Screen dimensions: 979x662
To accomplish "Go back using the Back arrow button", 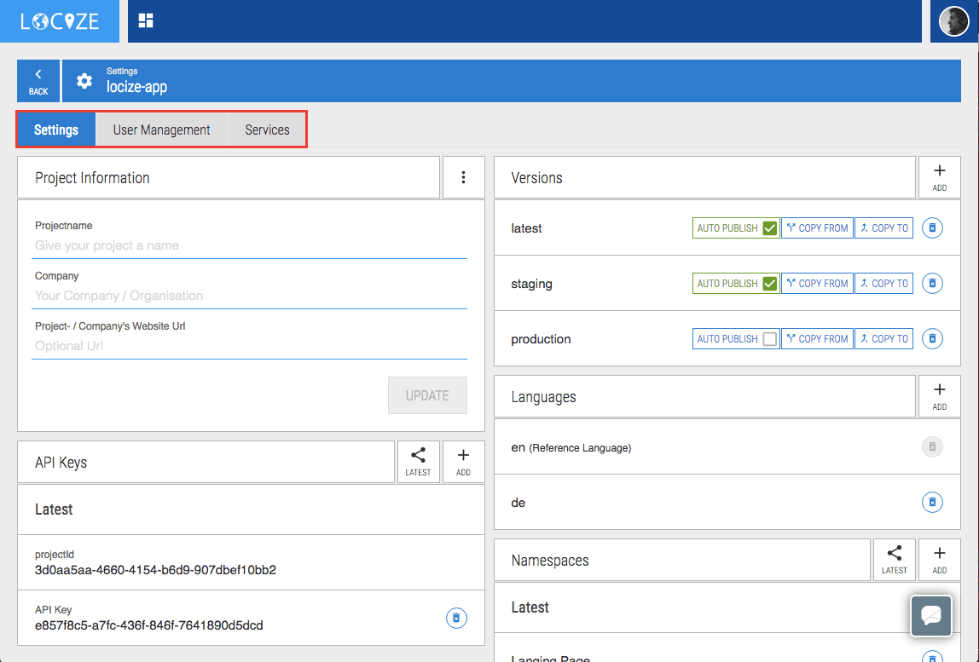I will click(x=38, y=81).
